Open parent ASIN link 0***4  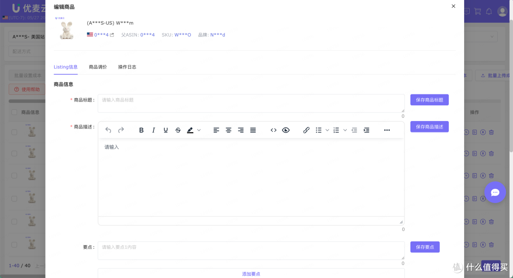point(148,35)
